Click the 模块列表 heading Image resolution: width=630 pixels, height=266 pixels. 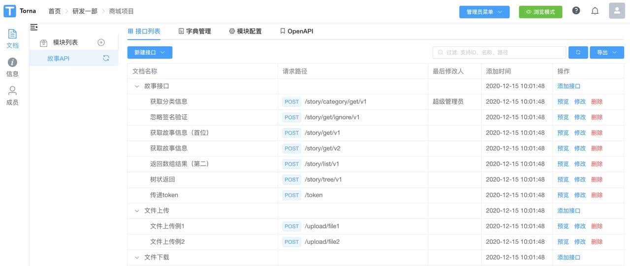point(65,43)
